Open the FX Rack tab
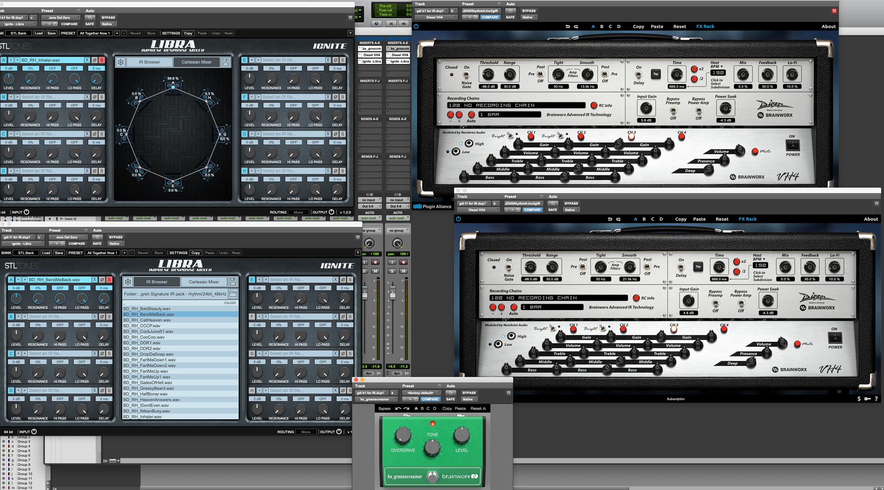Viewport: 884px width, 490px height. 705,26
